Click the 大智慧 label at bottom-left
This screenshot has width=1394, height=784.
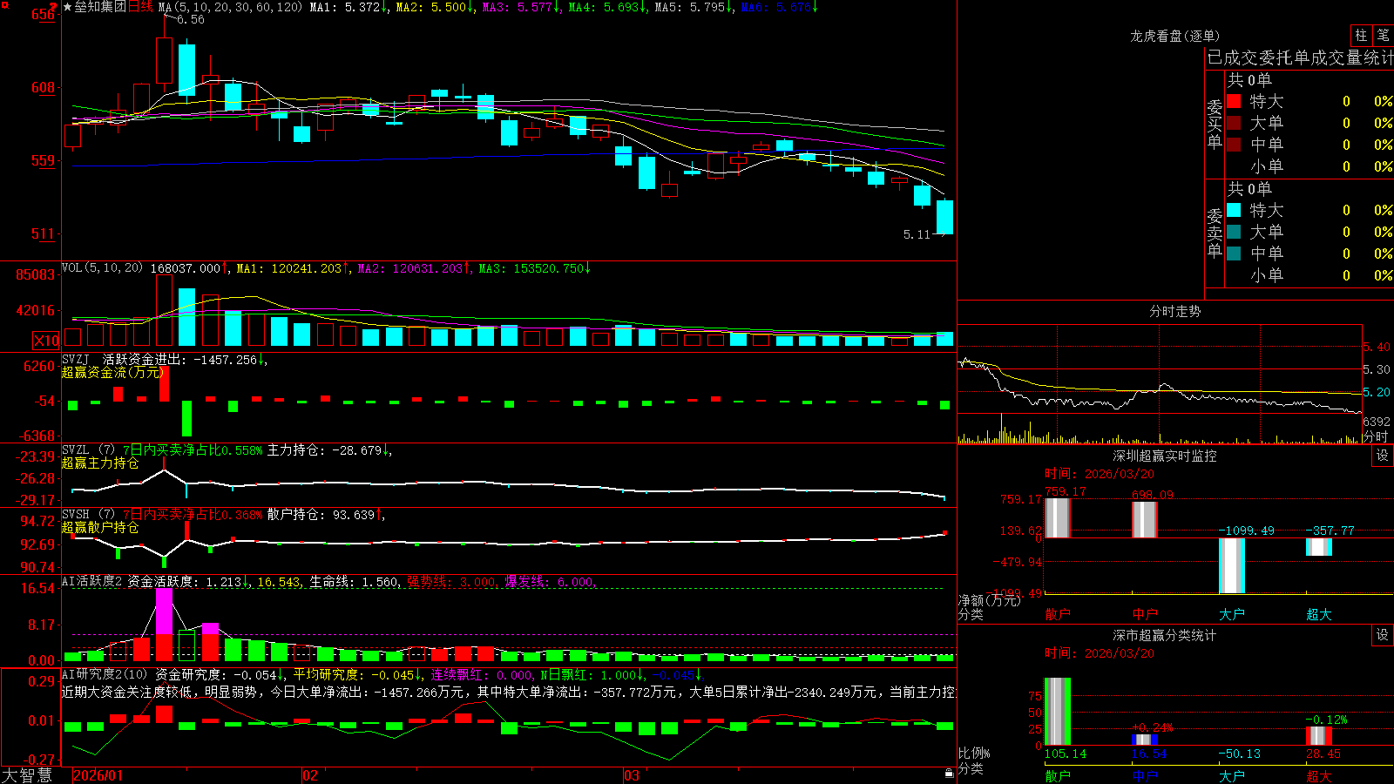tap(27, 775)
